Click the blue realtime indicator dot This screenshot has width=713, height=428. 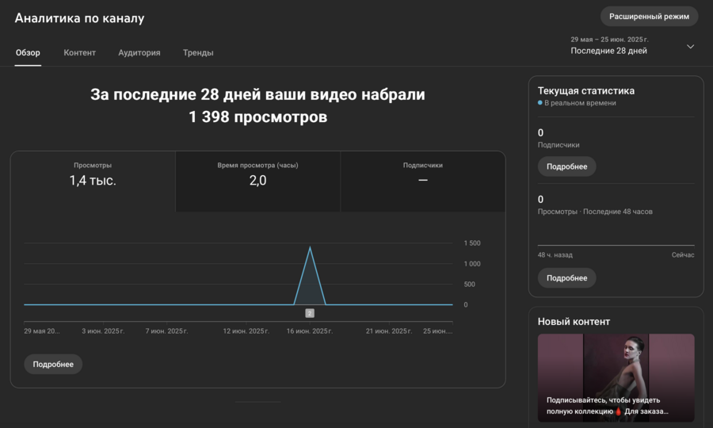coord(540,103)
